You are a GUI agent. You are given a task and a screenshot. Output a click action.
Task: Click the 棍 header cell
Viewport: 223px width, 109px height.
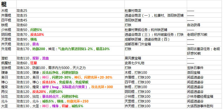tap(9, 4)
